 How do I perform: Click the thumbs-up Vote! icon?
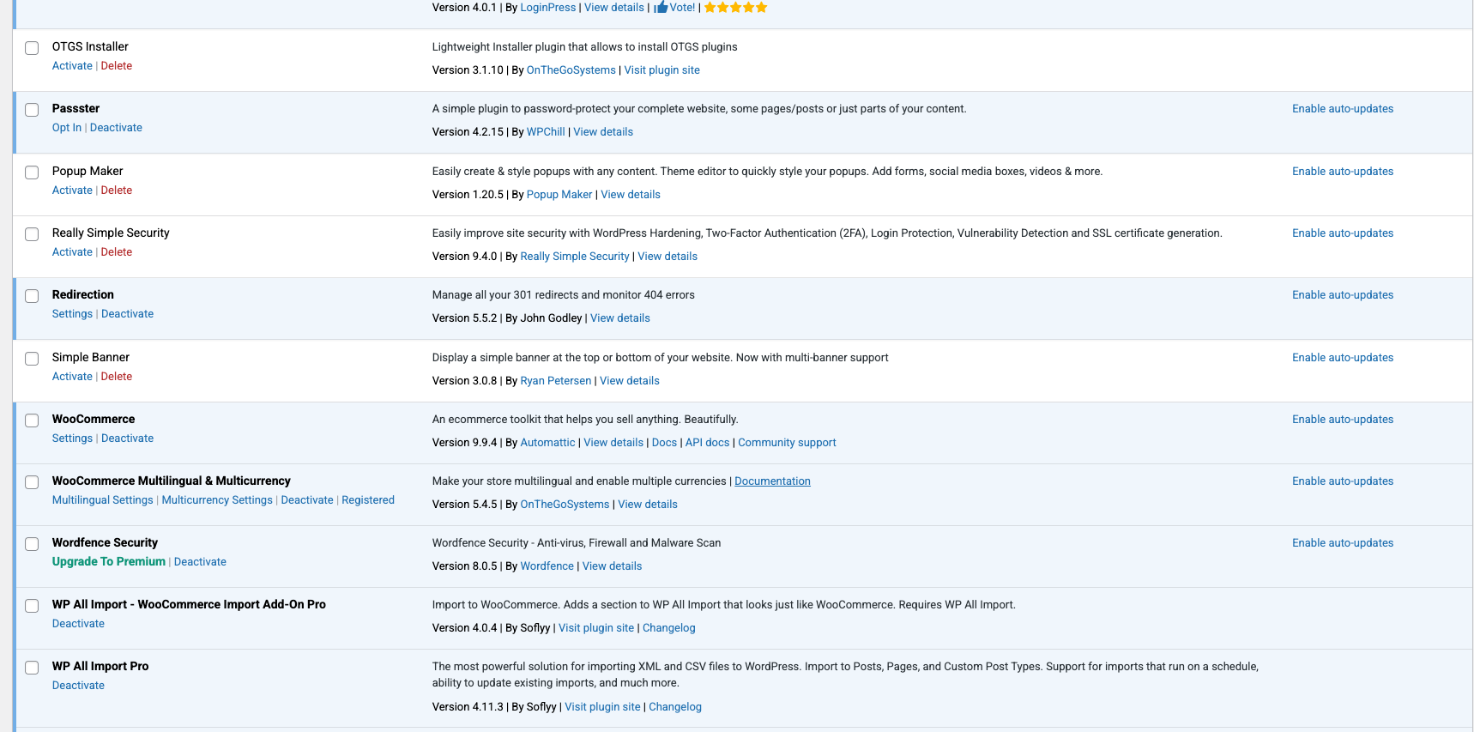pyautogui.click(x=661, y=8)
